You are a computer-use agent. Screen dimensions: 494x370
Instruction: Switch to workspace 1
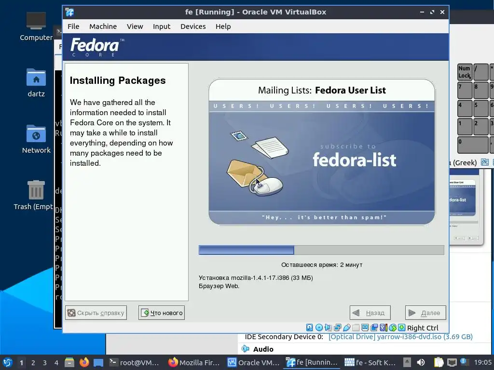click(21, 363)
